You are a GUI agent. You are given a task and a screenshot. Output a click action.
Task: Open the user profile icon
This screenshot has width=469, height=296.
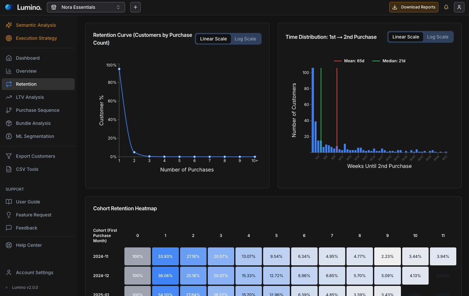point(459,7)
